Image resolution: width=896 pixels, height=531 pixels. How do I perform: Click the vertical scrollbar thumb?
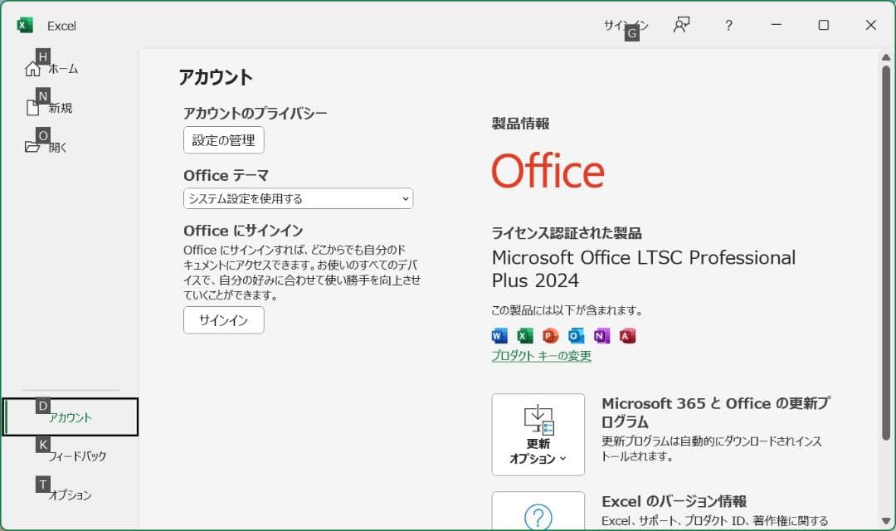[x=886, y=252]
